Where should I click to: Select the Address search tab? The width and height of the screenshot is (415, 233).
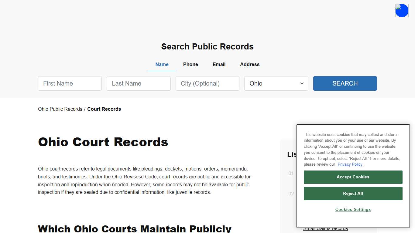tap(249, 64)
